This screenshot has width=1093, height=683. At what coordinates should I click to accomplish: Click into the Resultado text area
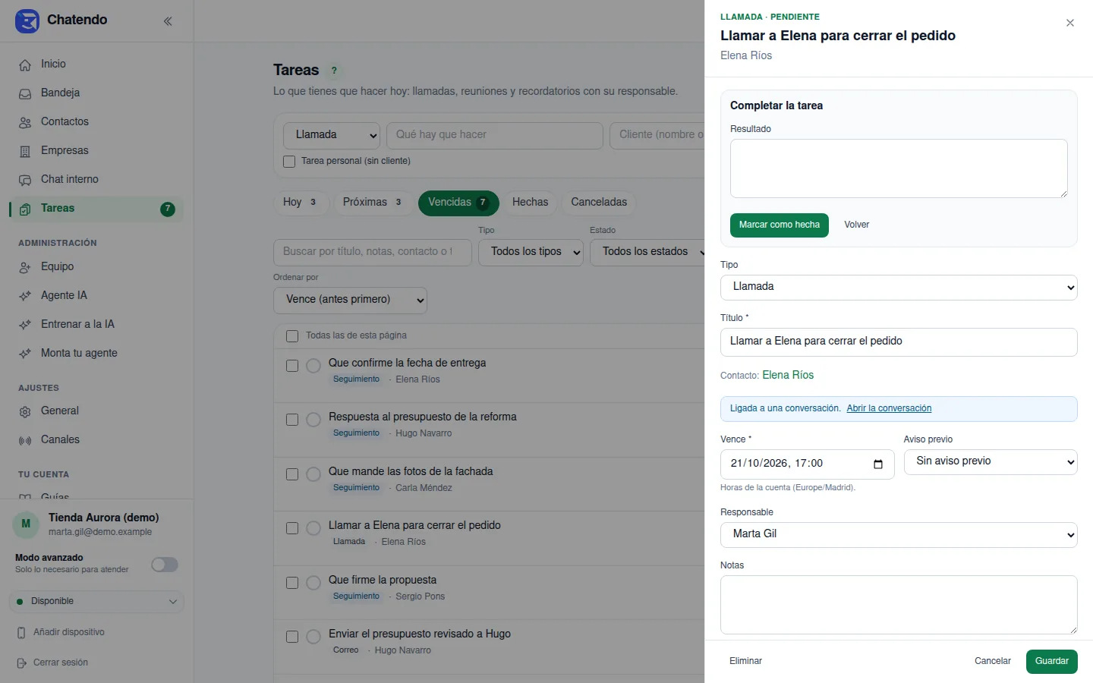(x=899, y=168)
